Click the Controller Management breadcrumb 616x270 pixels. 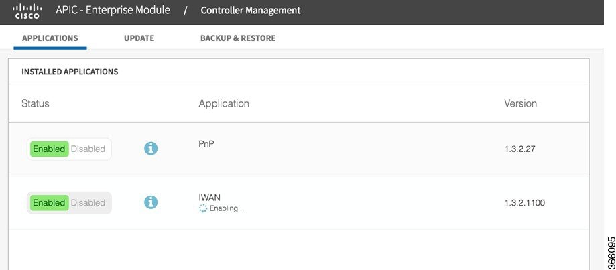pos(251,10)
